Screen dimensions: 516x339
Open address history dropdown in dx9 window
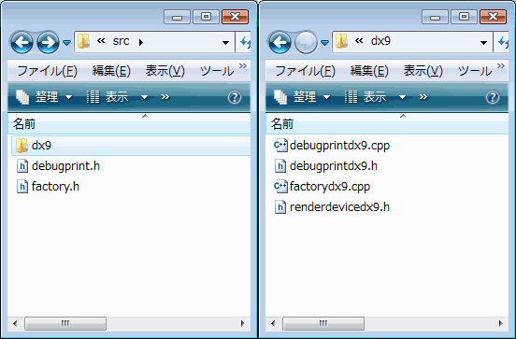484,42
